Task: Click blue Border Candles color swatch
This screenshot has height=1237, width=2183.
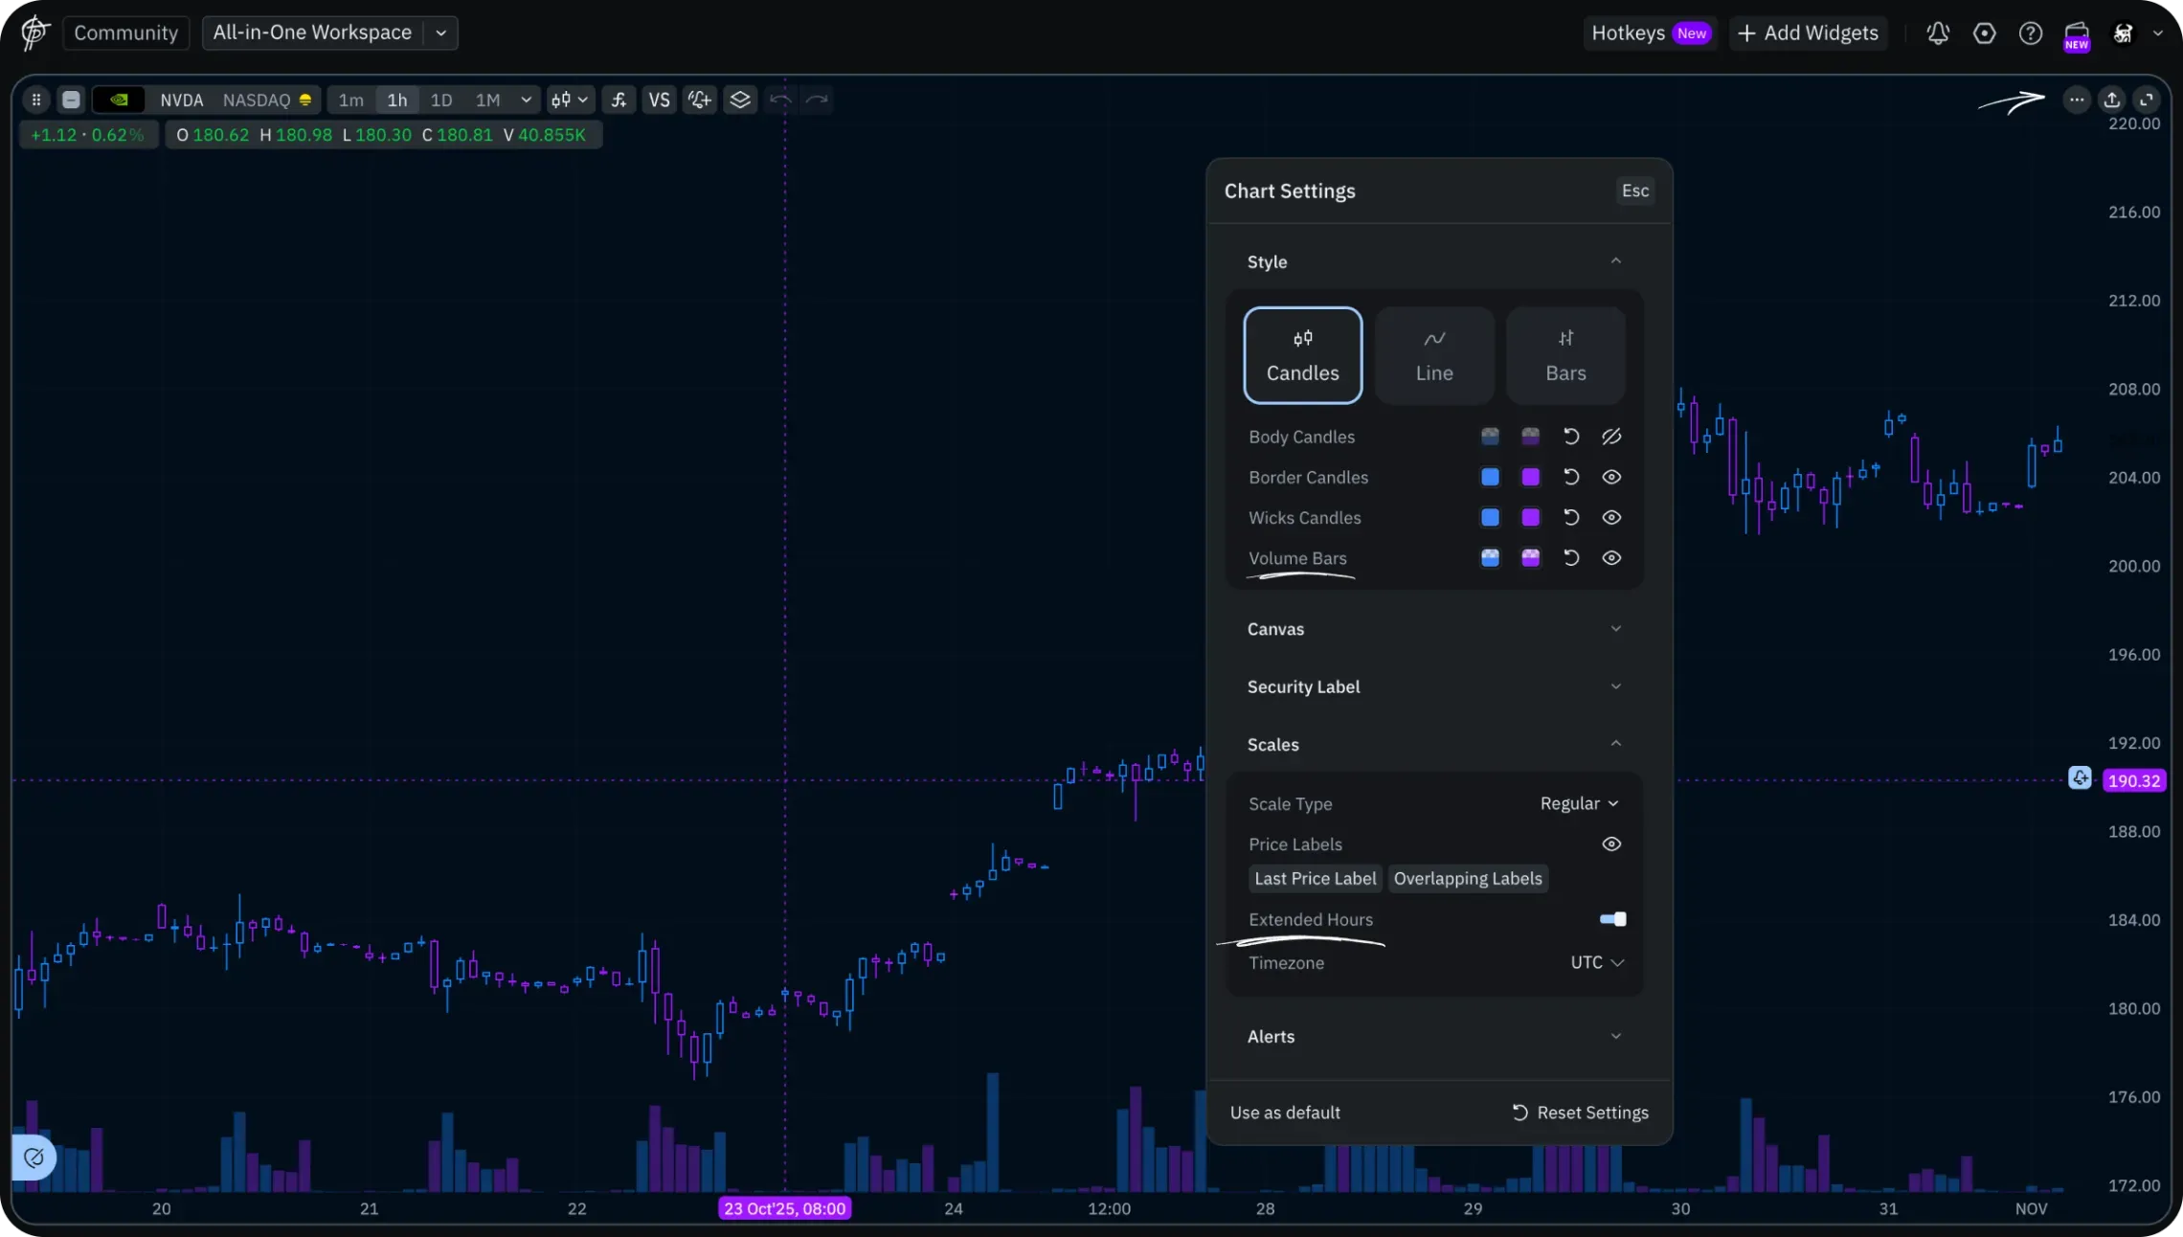Action: click(x=1490, y=477)
